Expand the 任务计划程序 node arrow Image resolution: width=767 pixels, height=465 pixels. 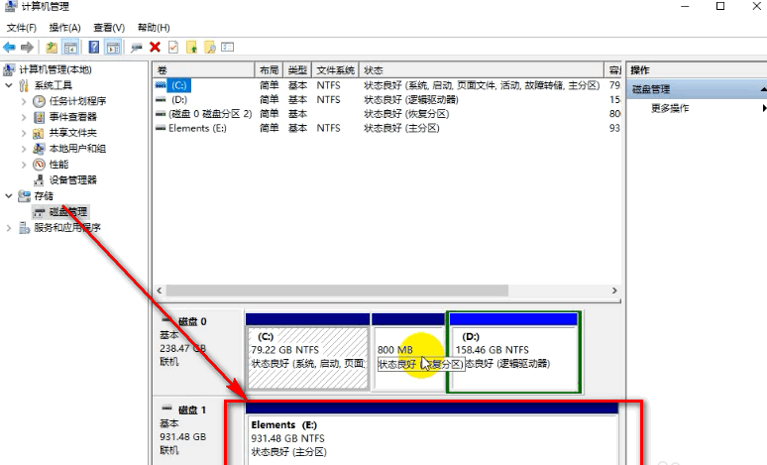pyautogui.click(x=25, y=100)
